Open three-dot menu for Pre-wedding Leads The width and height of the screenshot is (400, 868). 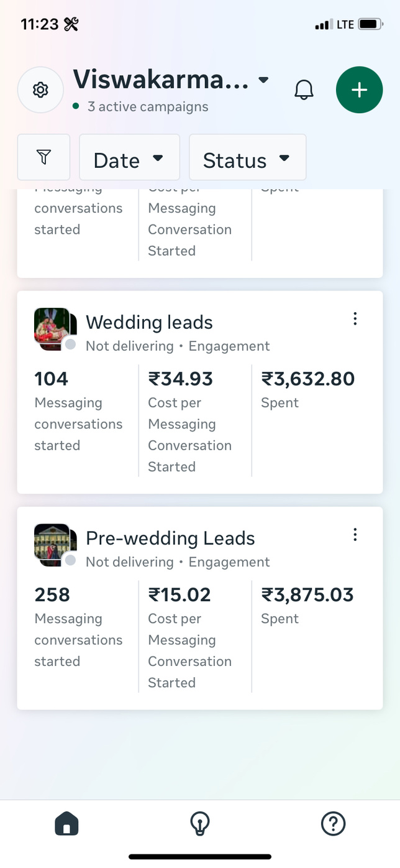point(355,535)
